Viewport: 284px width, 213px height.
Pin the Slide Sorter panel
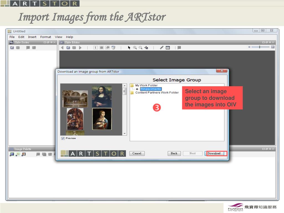pyautogui.click(x=51, y=42)
